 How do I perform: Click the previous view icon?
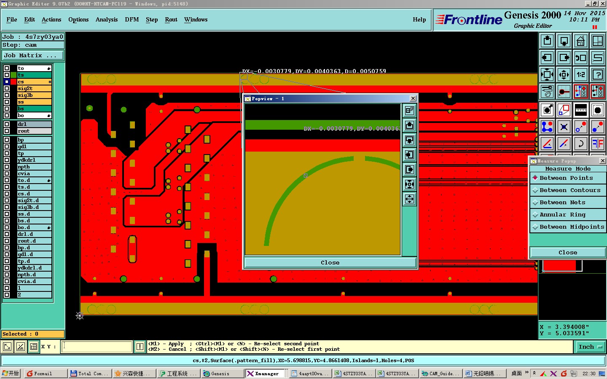pyautogui.click(x=581, y=58)
